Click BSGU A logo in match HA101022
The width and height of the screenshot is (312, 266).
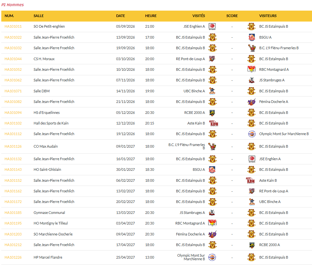tap(252, 37)
